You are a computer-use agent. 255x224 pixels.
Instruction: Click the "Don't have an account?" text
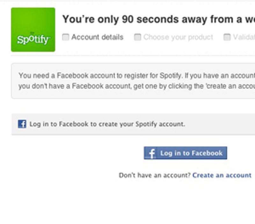pos(155,175)
